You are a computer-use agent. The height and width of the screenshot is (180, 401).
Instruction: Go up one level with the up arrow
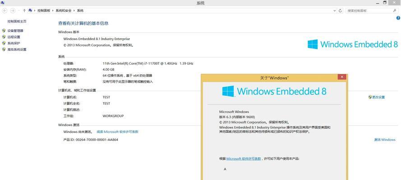pos(24,11)
